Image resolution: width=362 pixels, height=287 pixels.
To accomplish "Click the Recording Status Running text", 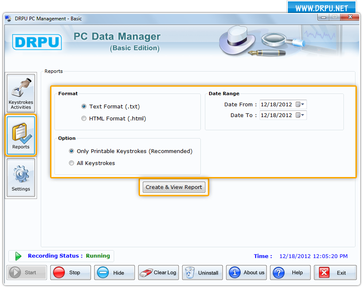I will (x=69, y=256).
